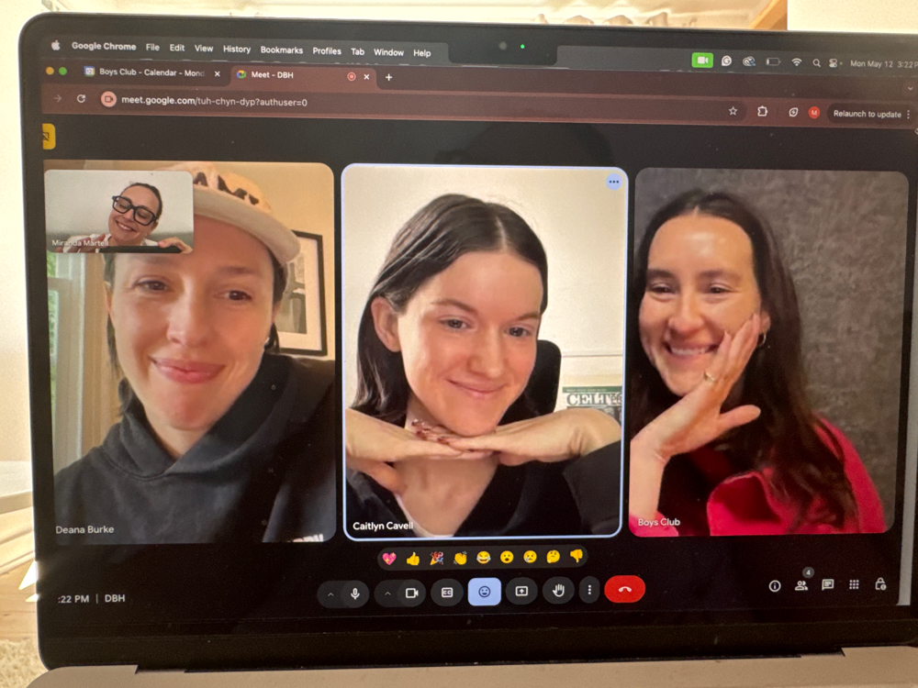Open the View menu
Screen dimensions: 918x688
coord(204,49)
